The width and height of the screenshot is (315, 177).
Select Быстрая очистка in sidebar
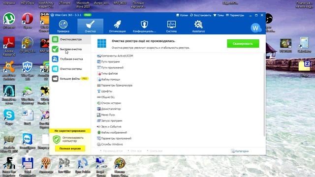point(70,49)
